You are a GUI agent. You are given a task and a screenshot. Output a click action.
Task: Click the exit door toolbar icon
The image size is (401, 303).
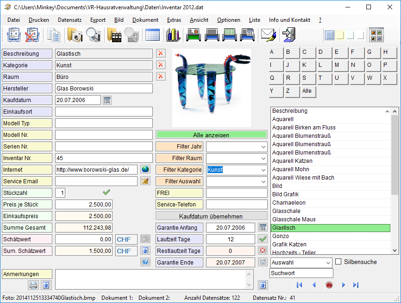pyautogui.click(x=289, y=35)
